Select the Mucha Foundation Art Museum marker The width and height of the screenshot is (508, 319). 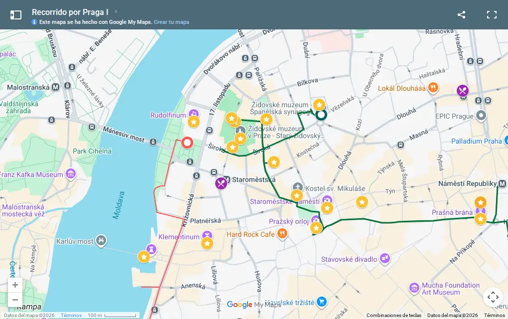414,288
